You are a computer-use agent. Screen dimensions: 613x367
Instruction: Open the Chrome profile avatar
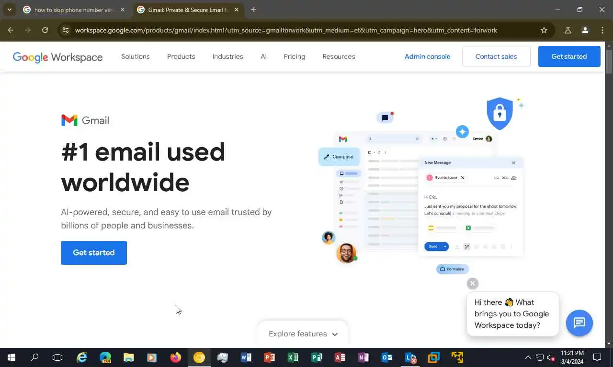tap(585, 30)
